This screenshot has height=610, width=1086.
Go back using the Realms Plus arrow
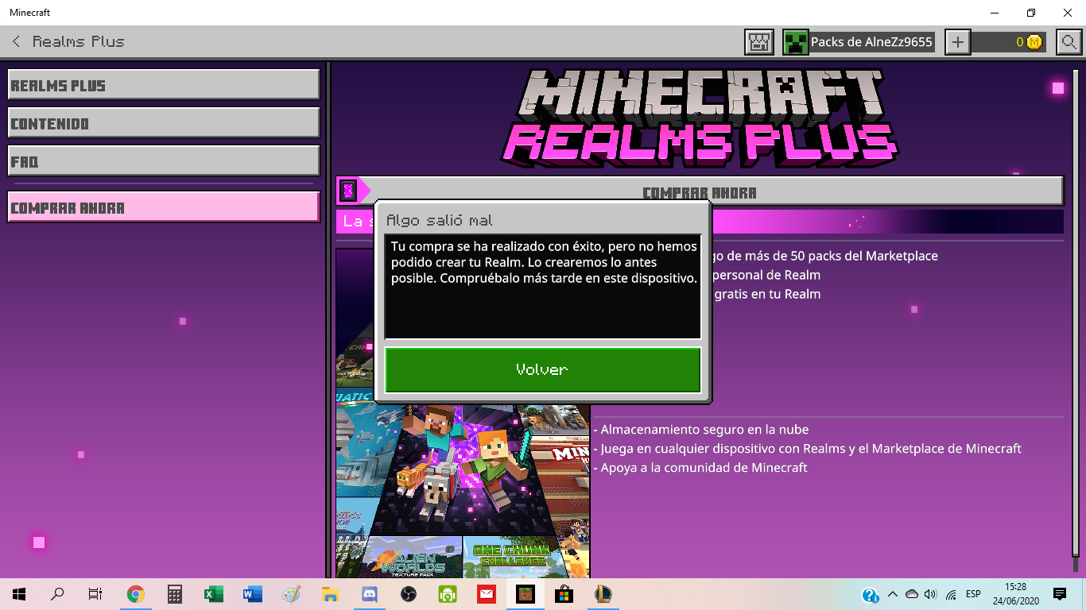click(x=16, y=41)
